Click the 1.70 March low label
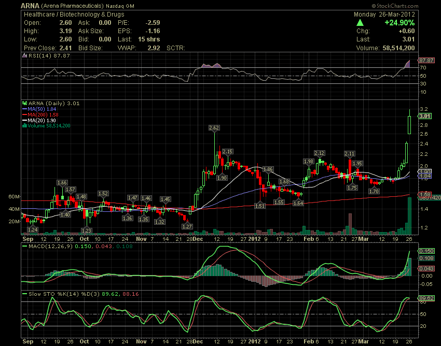Viewport: 441px width, 346px height. (x=374, y=192)
